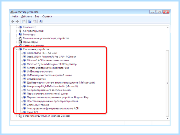This screenshot has height=135, width=180.
Task: Click the Контроллеры USB category icon
Action: (20, 31)
